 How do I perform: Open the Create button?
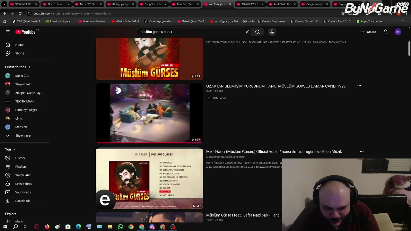coord(368,32)
